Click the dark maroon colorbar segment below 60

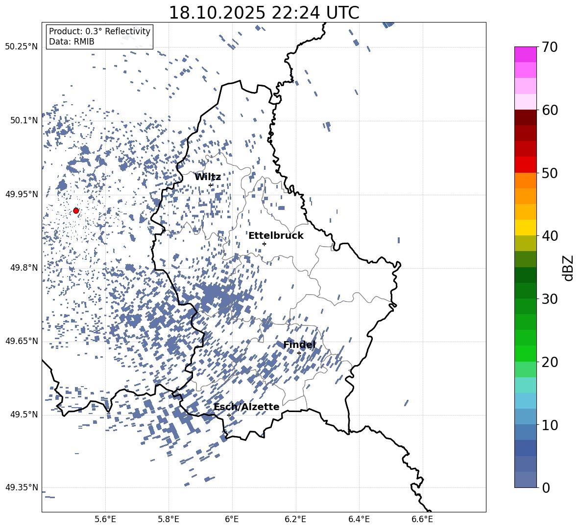tap(526, 117)
